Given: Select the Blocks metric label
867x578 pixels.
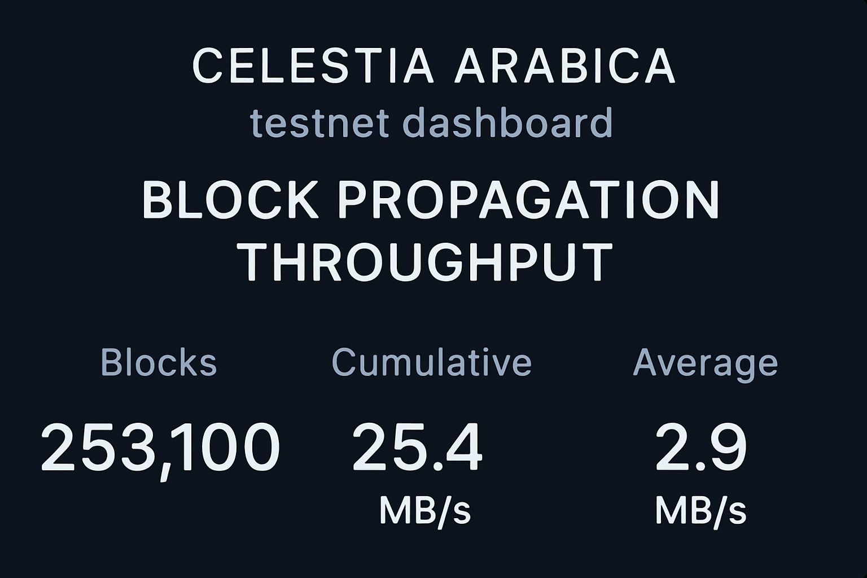Looking at the screenshot, I should click(159, 362).
